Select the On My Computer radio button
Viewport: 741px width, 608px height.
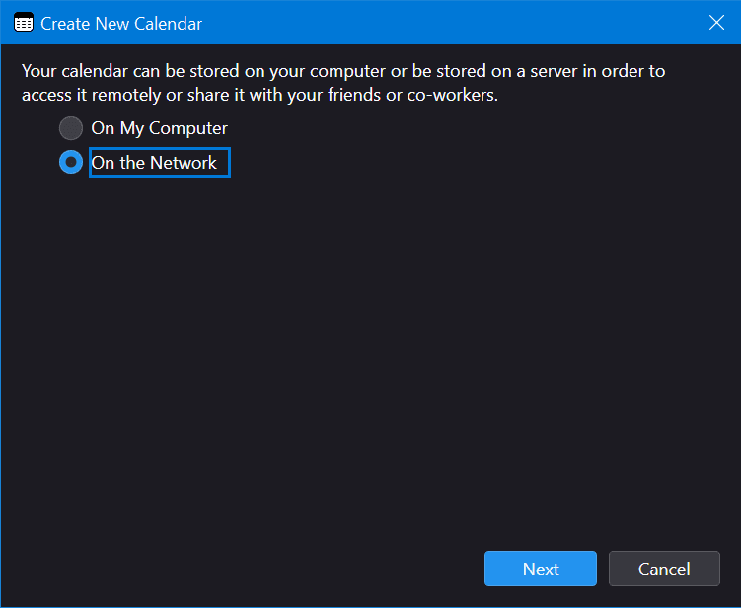pyautogui.click(x=71, y=128)
